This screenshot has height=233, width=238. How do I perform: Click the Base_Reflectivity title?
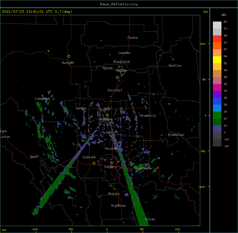click(x=119, y=4)
